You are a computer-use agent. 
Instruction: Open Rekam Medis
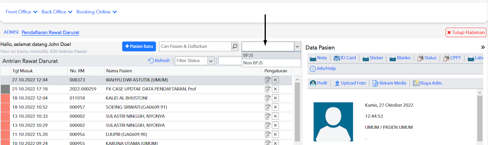pos(389,83)
